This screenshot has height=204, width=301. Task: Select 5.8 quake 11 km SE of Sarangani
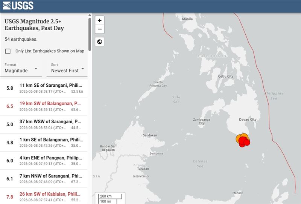tap(44, 88)
